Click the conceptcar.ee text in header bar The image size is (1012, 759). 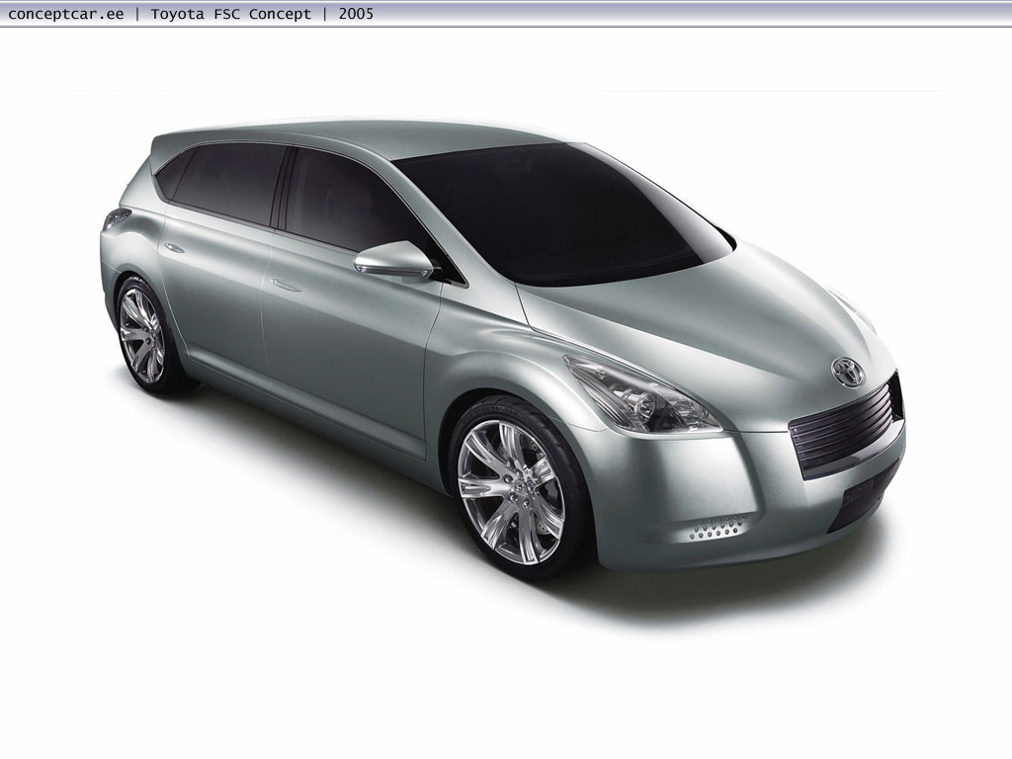tap(66, 14)
